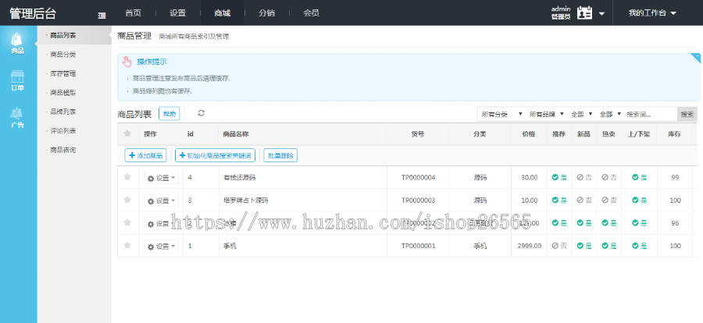Viewport: 703px width, 323px height.
Task: Open 库存管理 in the left submenu
Action: point(62,73)
